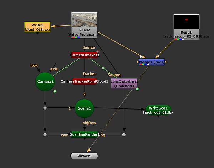
Task: Click the Read2 Video Project.mp4 thumbnail
Action: 85,20
